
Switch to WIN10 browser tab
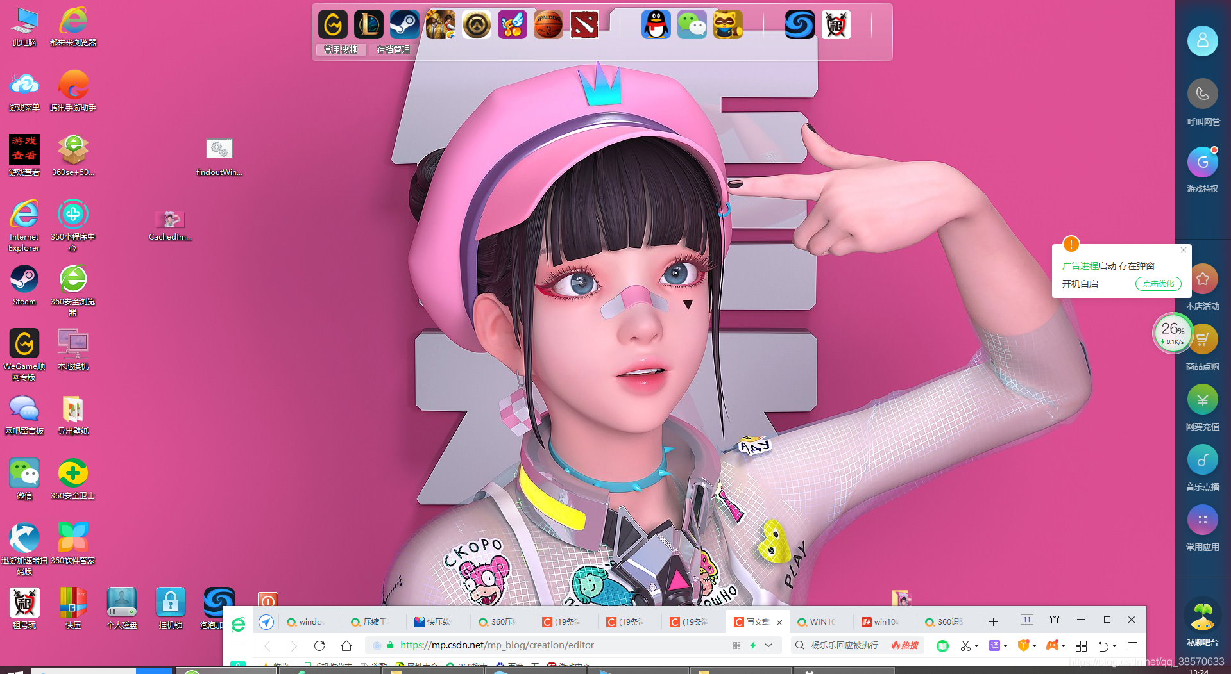click(821, 621)
